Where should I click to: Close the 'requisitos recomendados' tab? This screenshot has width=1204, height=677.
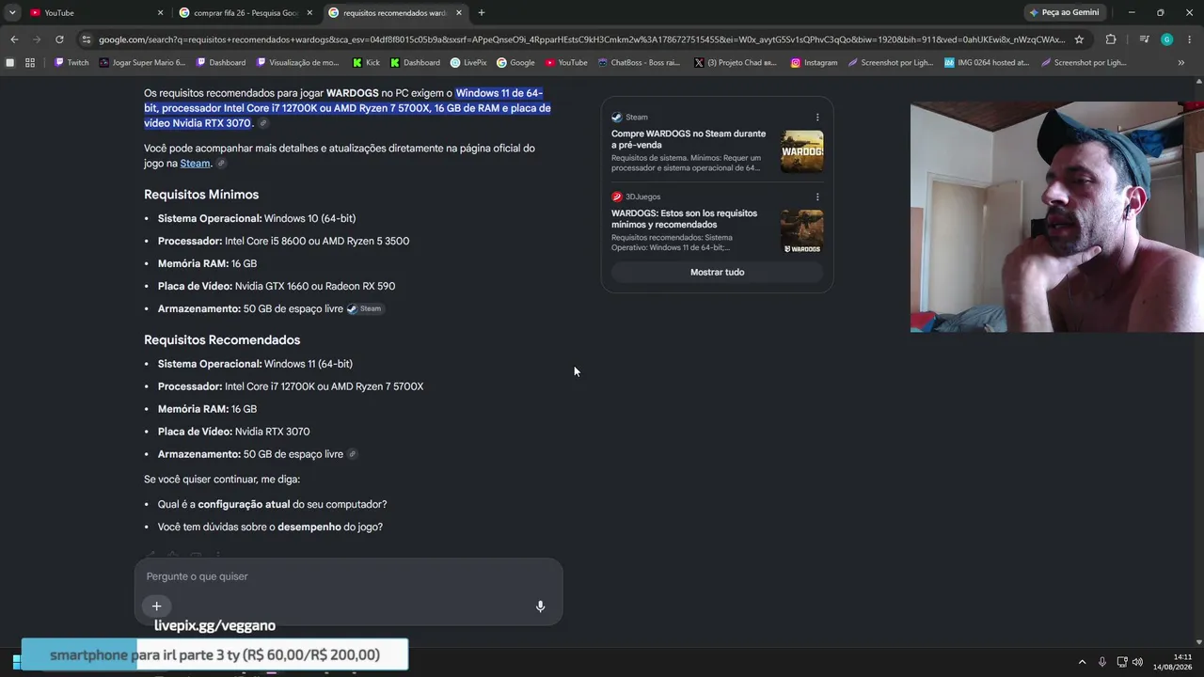(459, 13)
